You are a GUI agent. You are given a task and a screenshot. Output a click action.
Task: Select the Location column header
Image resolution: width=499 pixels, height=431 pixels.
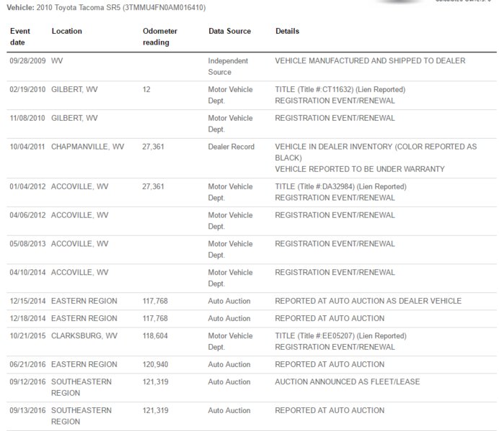(67, 31)
